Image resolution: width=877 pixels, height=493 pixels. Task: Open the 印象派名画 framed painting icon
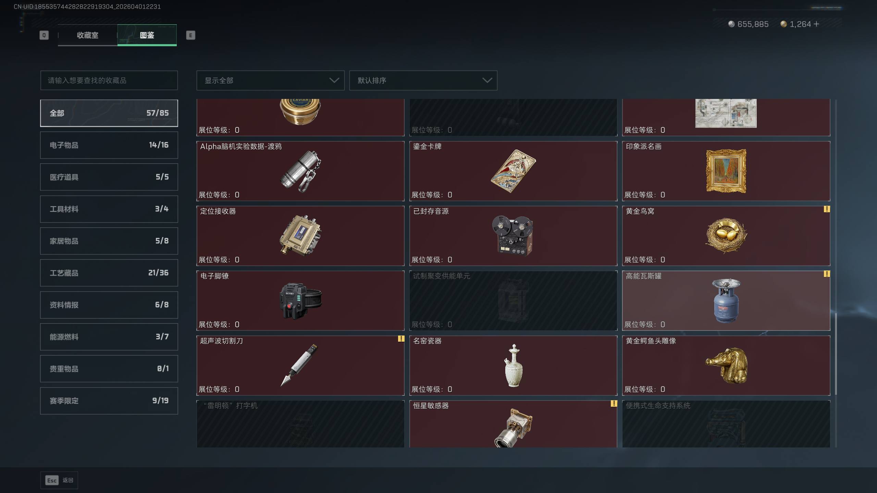point(726,171)
